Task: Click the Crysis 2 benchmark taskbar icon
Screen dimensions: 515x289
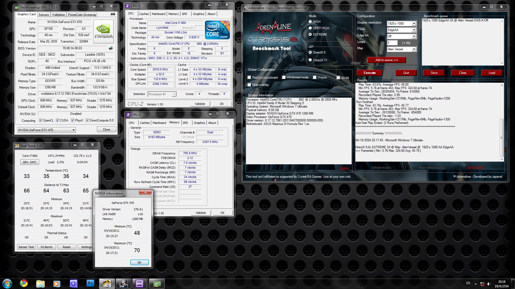Action: (123, 283)
